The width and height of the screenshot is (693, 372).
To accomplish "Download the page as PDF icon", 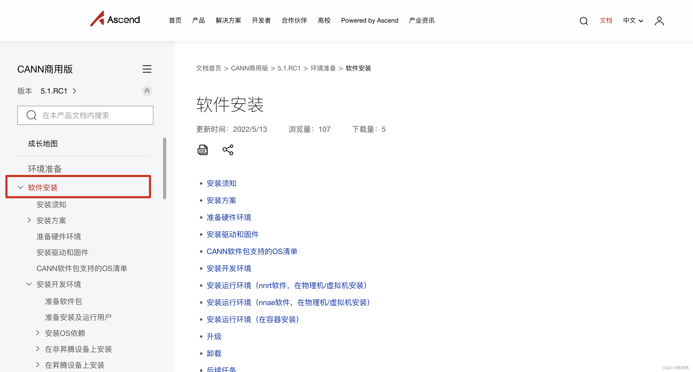I will pyautogui.click(x=203, y=150).
